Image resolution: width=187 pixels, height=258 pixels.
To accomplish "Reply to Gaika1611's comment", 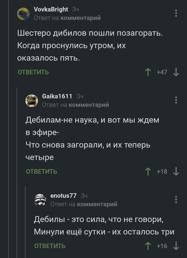I will (42, 172).
